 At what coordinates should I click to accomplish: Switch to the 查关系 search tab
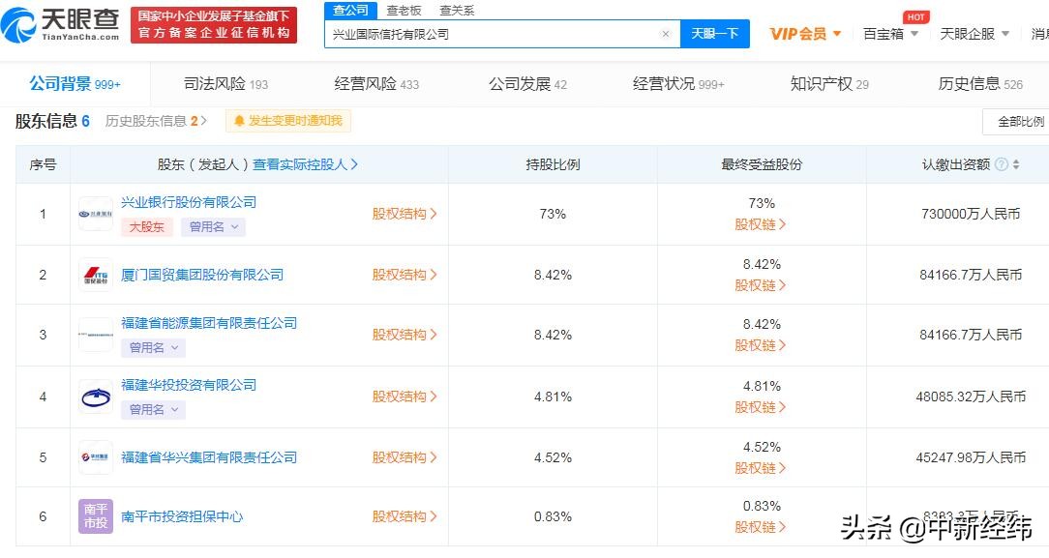point(457,11)
